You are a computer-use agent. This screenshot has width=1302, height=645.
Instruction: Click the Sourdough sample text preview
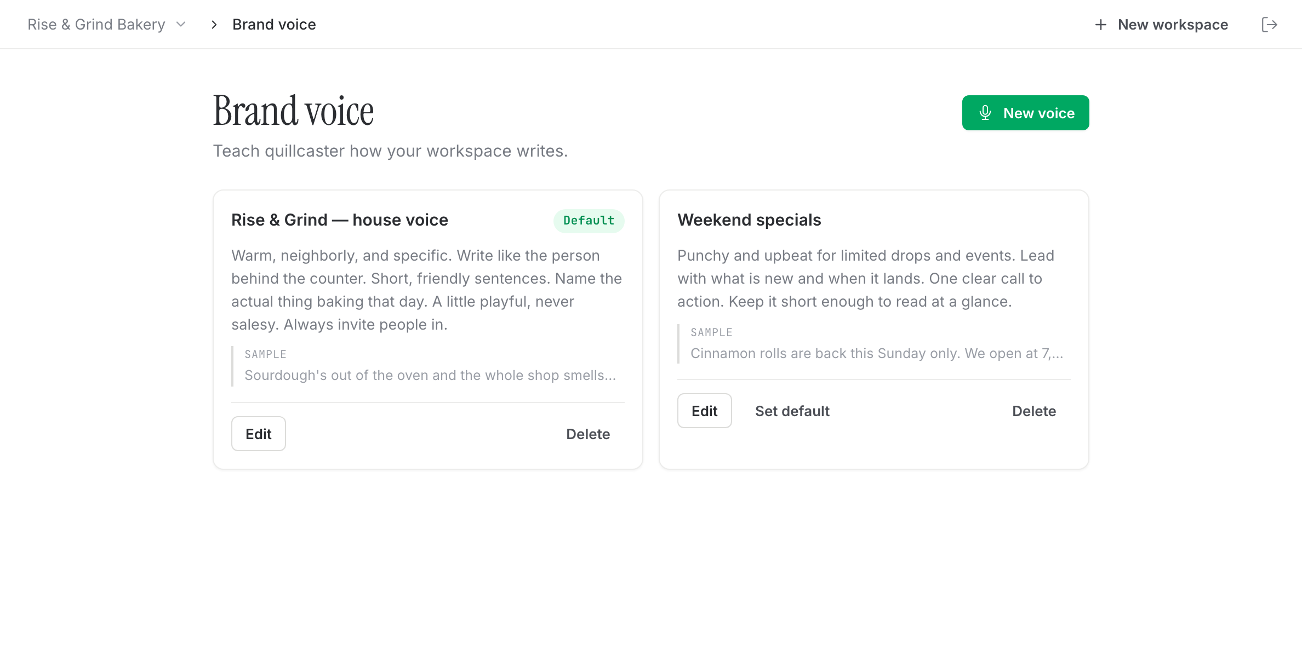(430, 375)
